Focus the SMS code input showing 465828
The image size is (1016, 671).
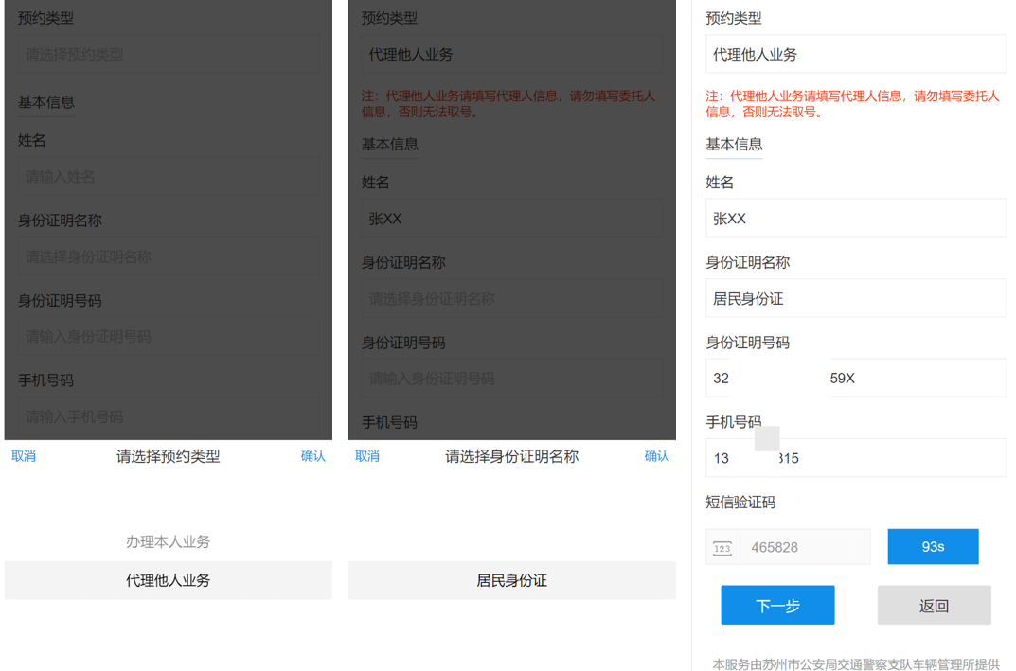tap(805, 548)
